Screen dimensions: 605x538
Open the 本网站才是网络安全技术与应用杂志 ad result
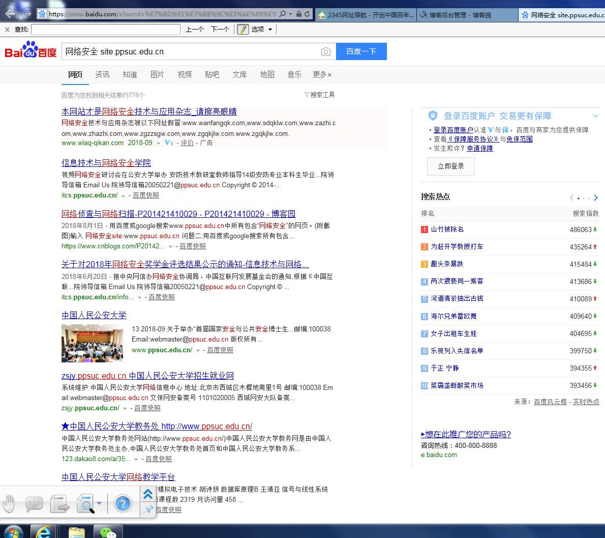(149, 111)
